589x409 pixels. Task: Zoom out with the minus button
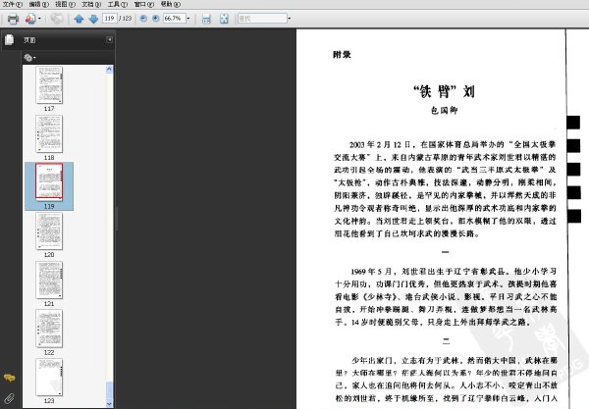coord(143,18)
